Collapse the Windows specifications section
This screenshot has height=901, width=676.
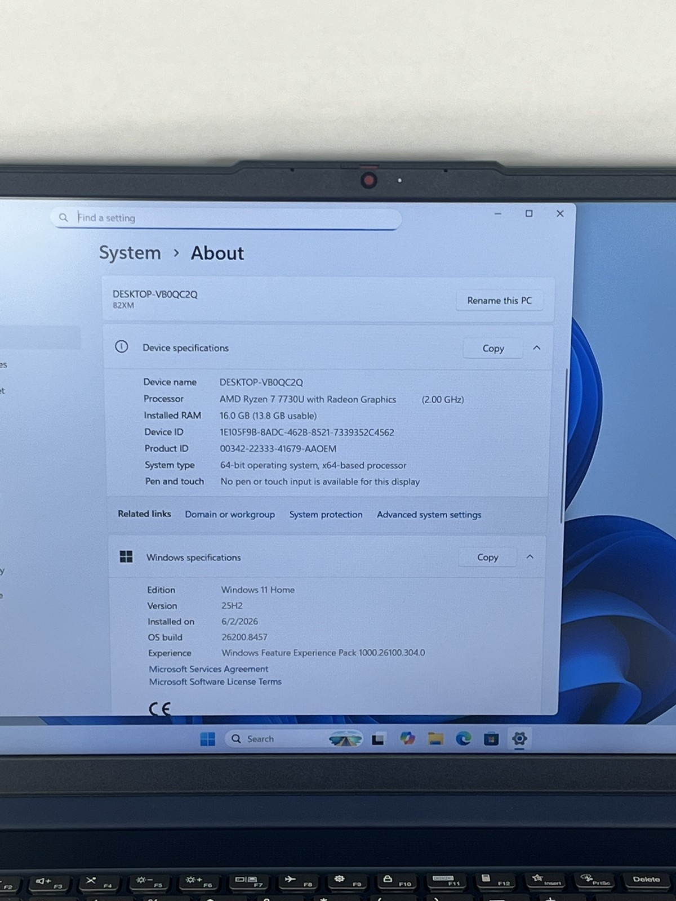(530, 556)
